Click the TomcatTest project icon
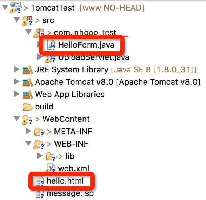Screen dimensions: 206x200 pyautogui.click(x=16, y=8)
